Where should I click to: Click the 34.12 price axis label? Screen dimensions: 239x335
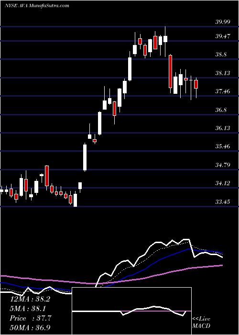click(x=223, y=183)
